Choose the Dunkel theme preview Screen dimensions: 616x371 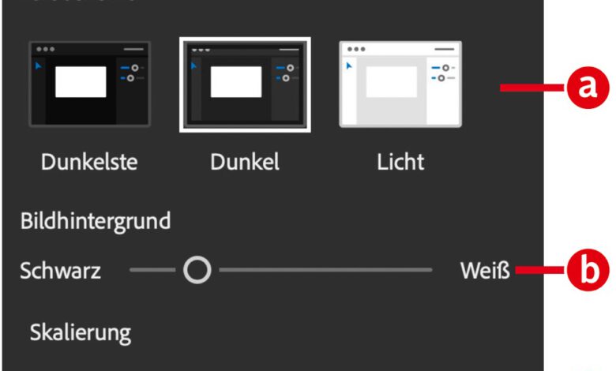click(x=245, y=84)
